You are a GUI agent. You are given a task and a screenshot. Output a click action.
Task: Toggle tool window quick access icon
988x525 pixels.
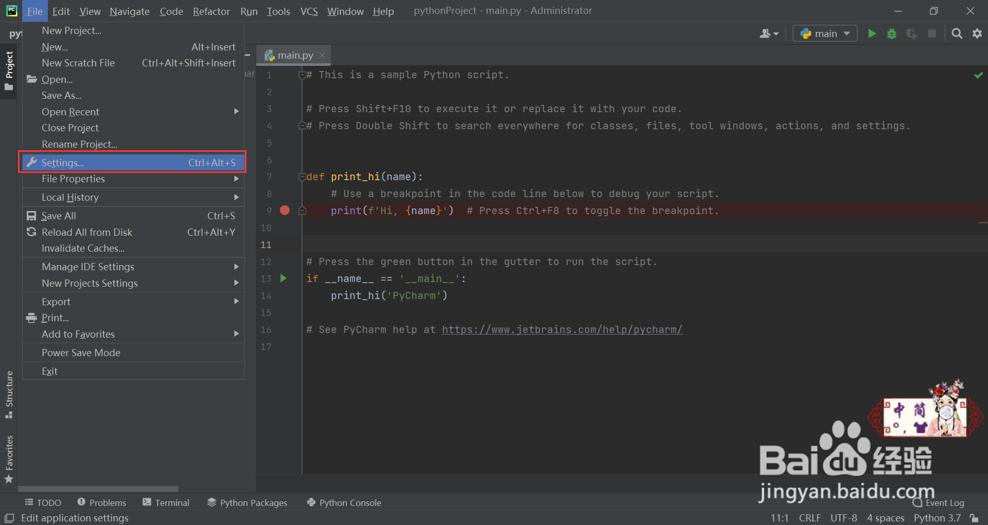tap(9, 518)
